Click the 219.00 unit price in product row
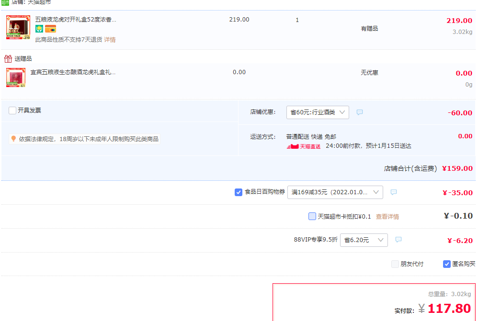This screenshot has height=321, width=478. [x=239, y=20]
